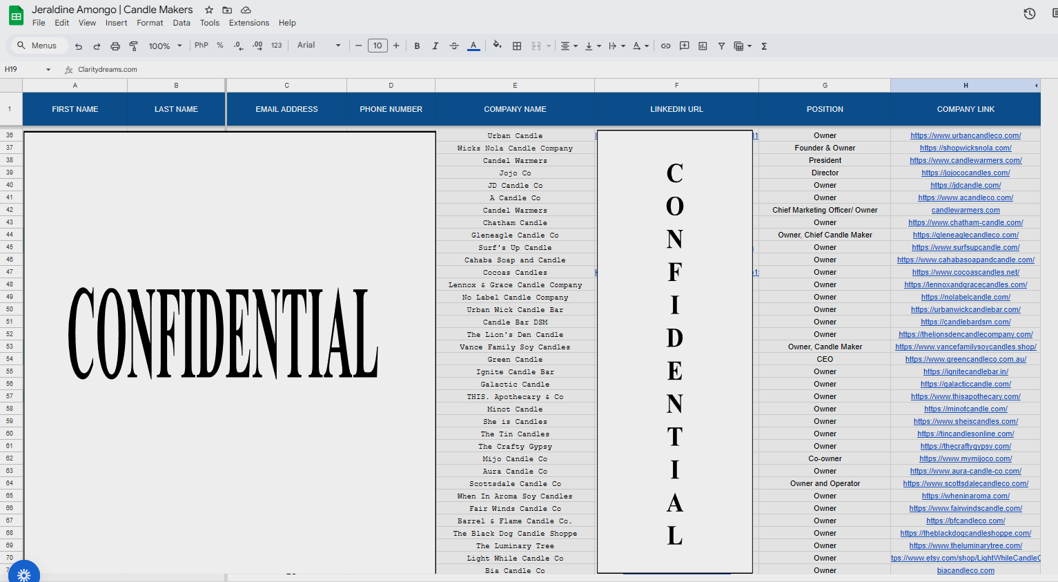Screen dimensions: 1058x582
Task: Select column H header
Action: coord(966,86)
